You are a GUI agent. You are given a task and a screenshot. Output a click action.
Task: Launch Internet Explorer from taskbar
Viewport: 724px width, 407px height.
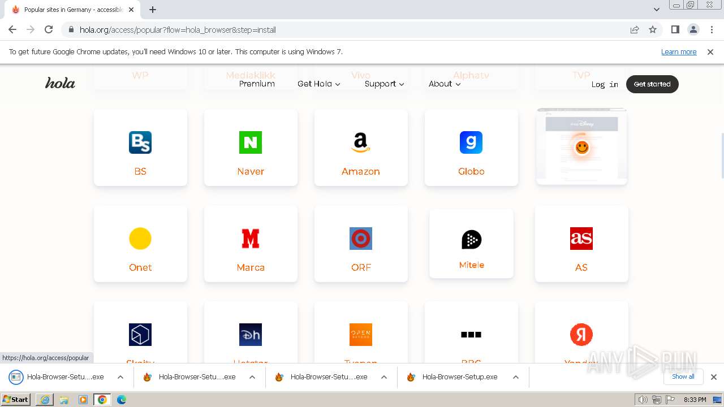point(45,400)
